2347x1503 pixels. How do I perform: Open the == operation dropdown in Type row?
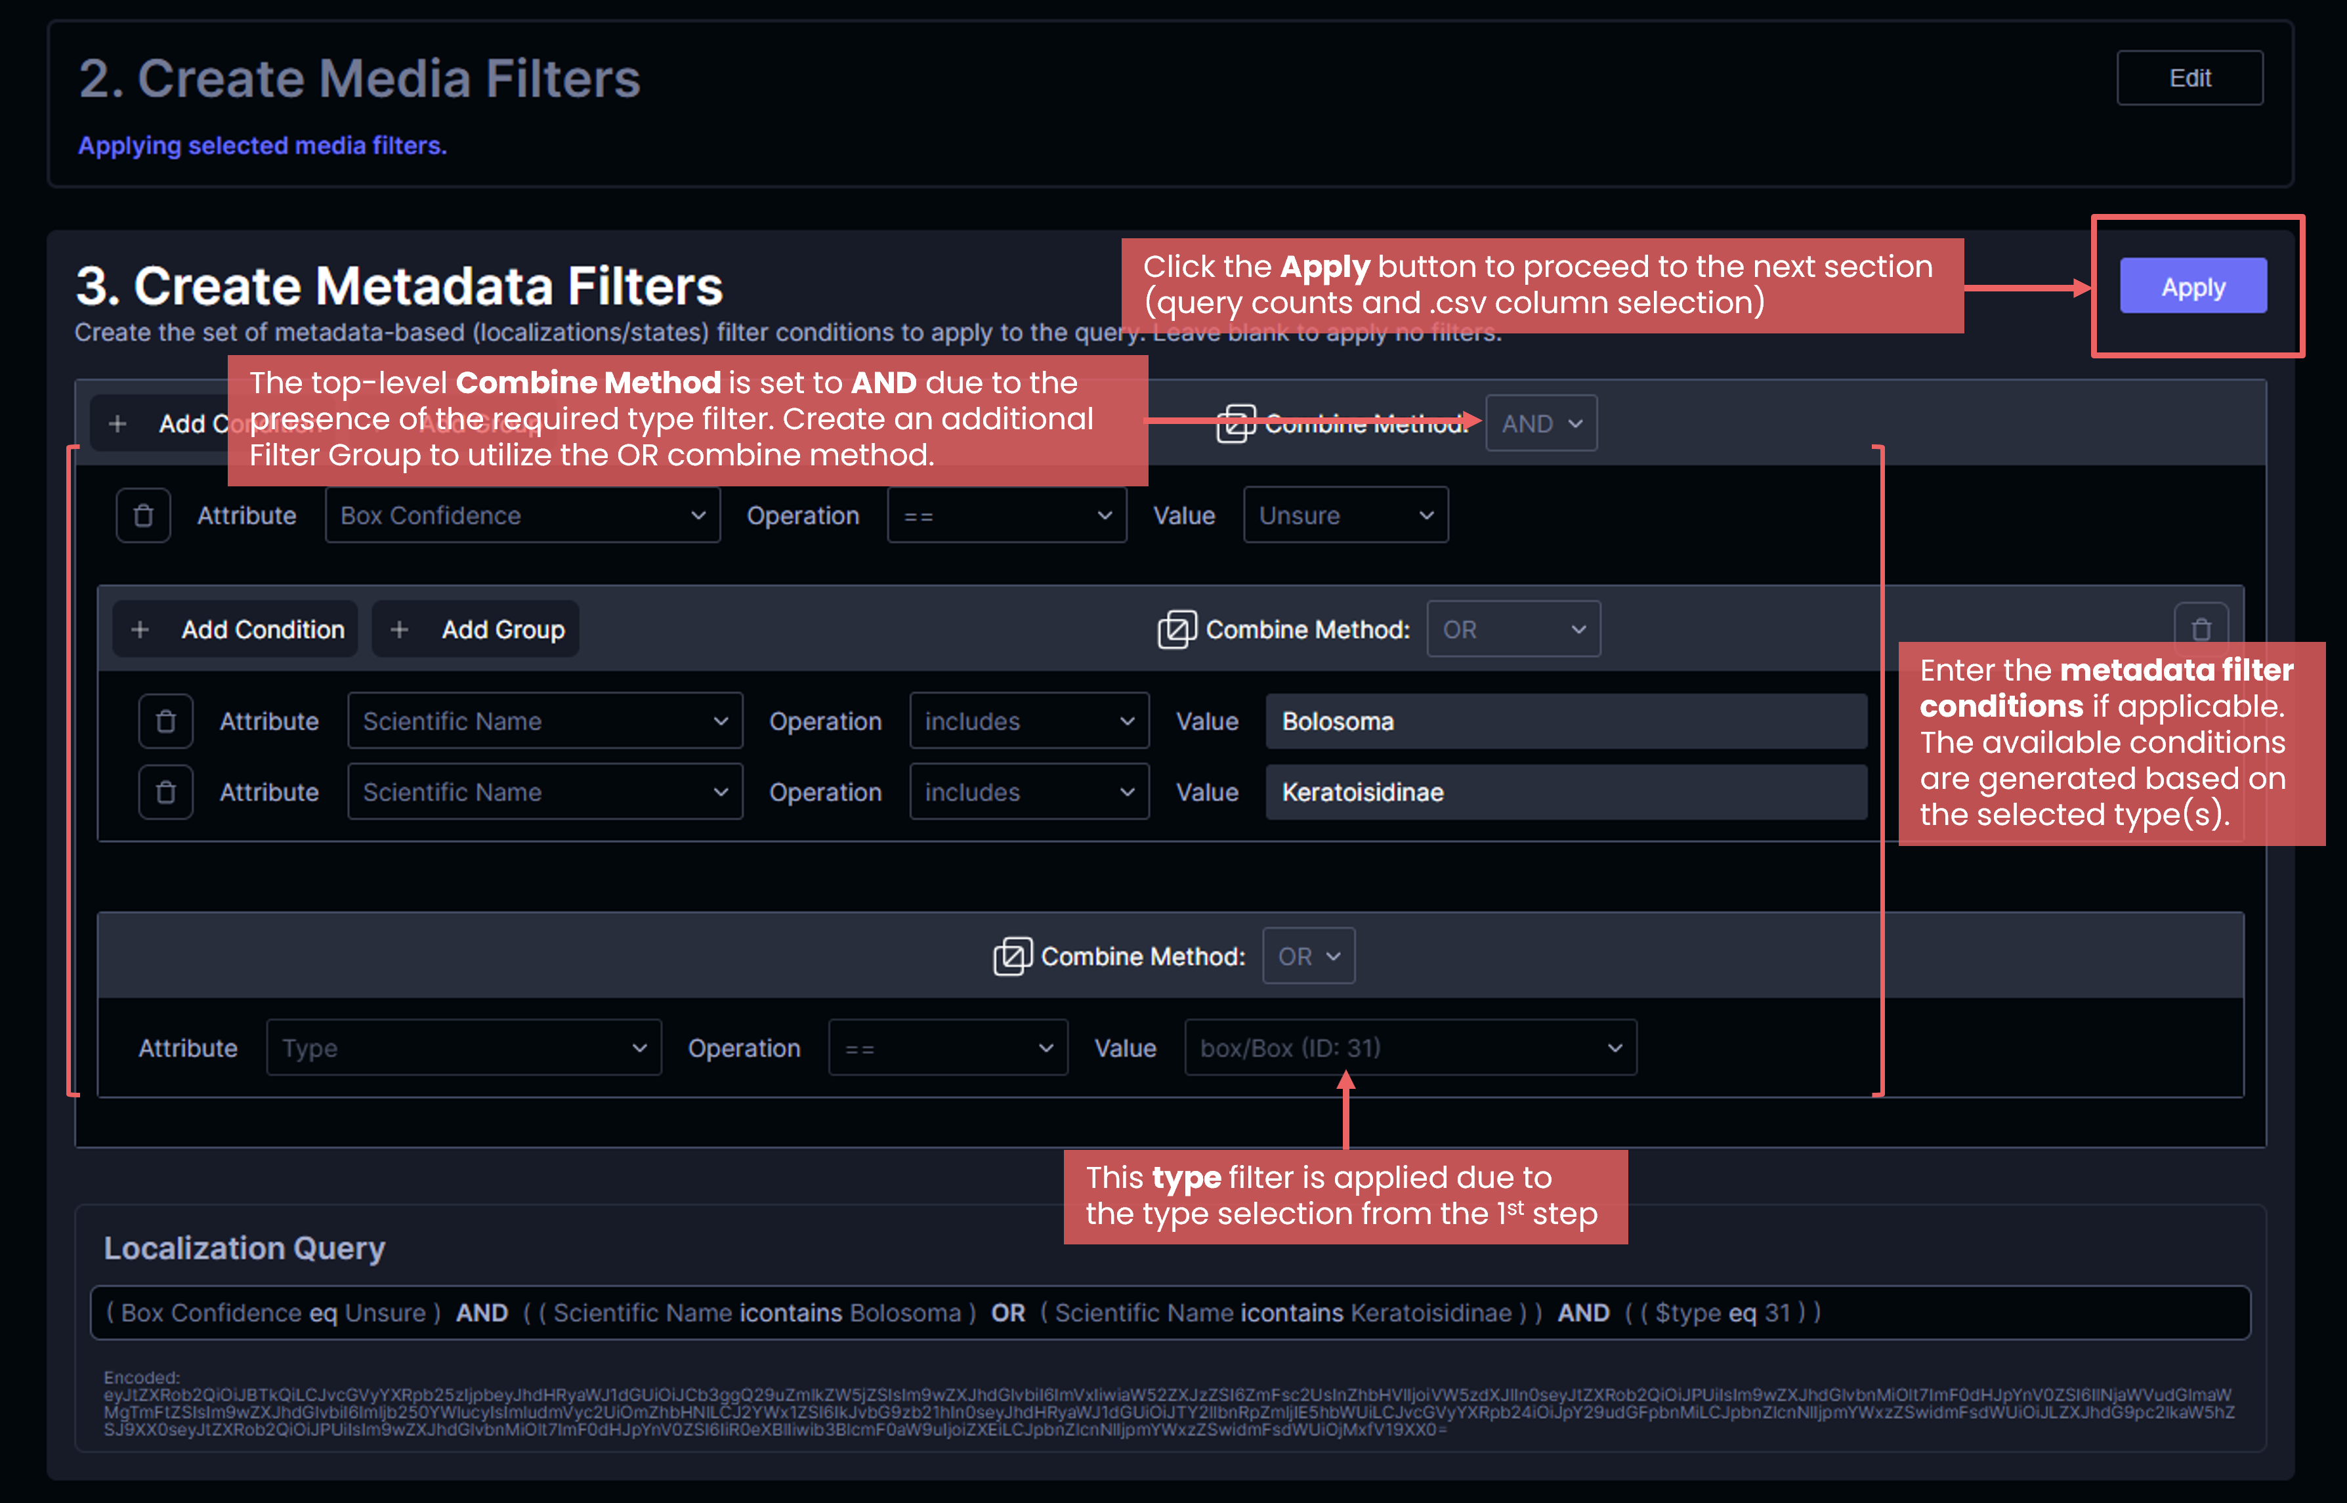pyautogui.click(x=948, y=1048)
